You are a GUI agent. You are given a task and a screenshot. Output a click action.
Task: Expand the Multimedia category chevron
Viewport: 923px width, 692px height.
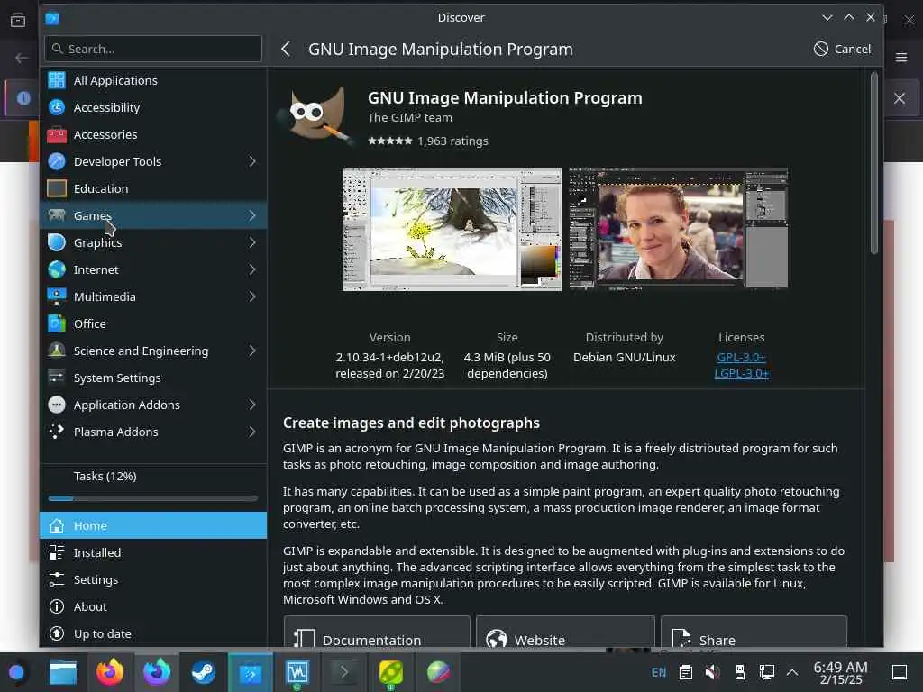[252, 296]
